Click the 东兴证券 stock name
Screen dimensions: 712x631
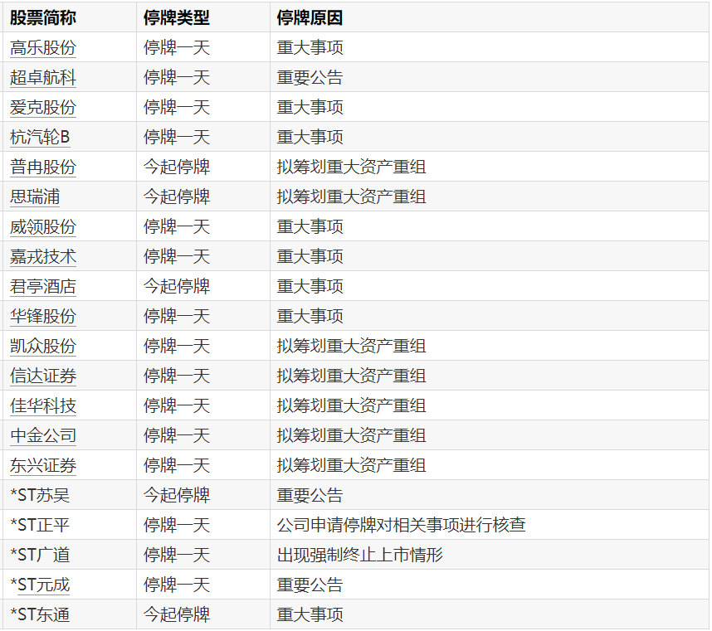(x=42, y=466)
